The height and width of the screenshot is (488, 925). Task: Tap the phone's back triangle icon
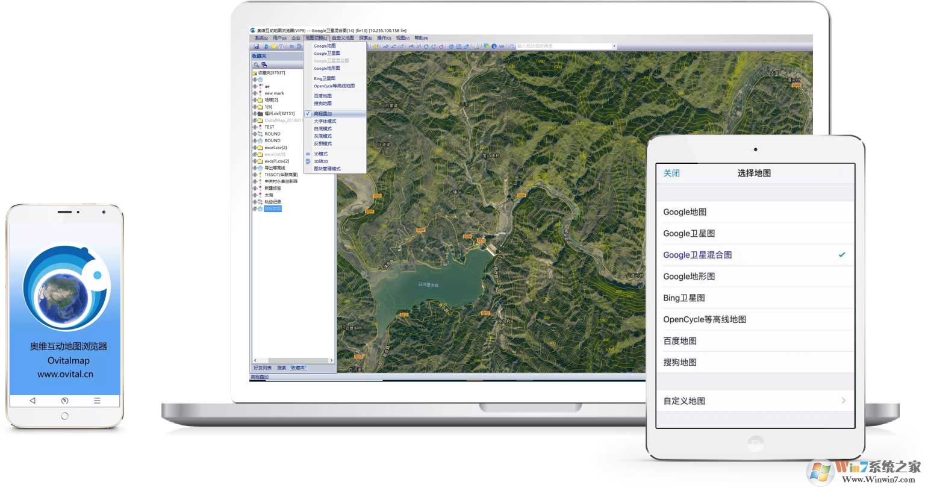tap(33, 401)
